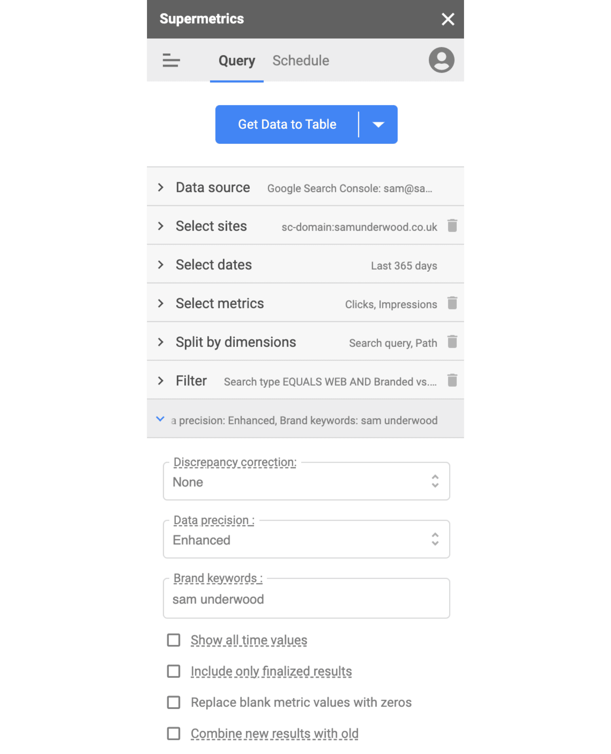Image resolution: width=611 pixels, height=754 pixels.
Task: Enable Show all time values checkbox
Action: (x=173, y=640)
